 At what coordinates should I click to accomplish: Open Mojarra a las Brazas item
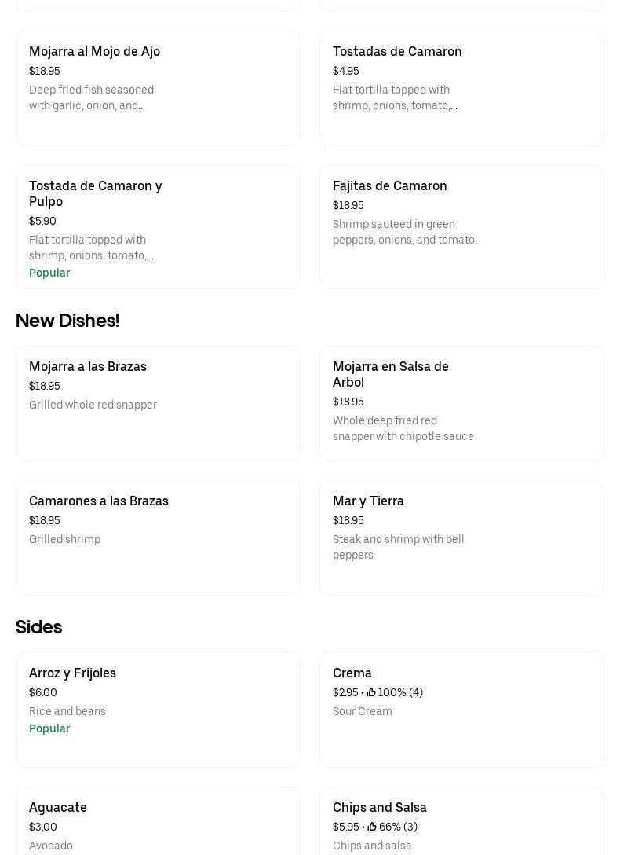88,367
